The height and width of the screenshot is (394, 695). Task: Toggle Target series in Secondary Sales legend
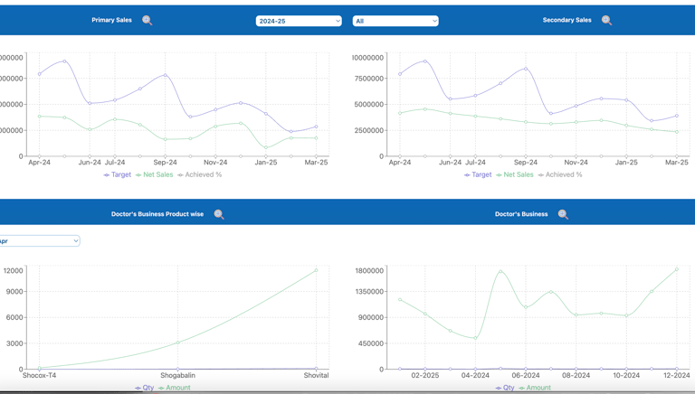(x=478, y=175)
